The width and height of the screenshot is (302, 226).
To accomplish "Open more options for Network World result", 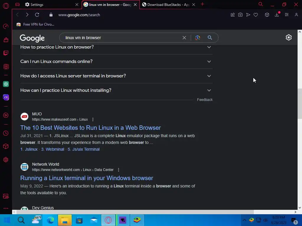I will (x=119, y=170).
